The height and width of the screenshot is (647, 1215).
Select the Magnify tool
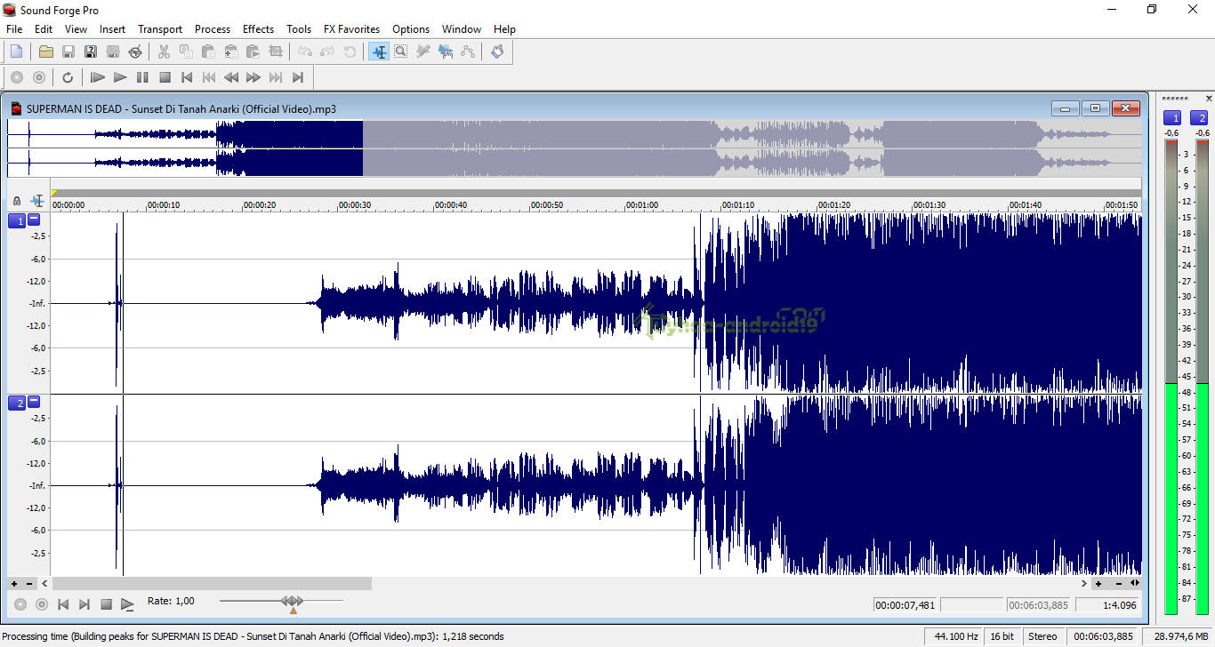401,52
